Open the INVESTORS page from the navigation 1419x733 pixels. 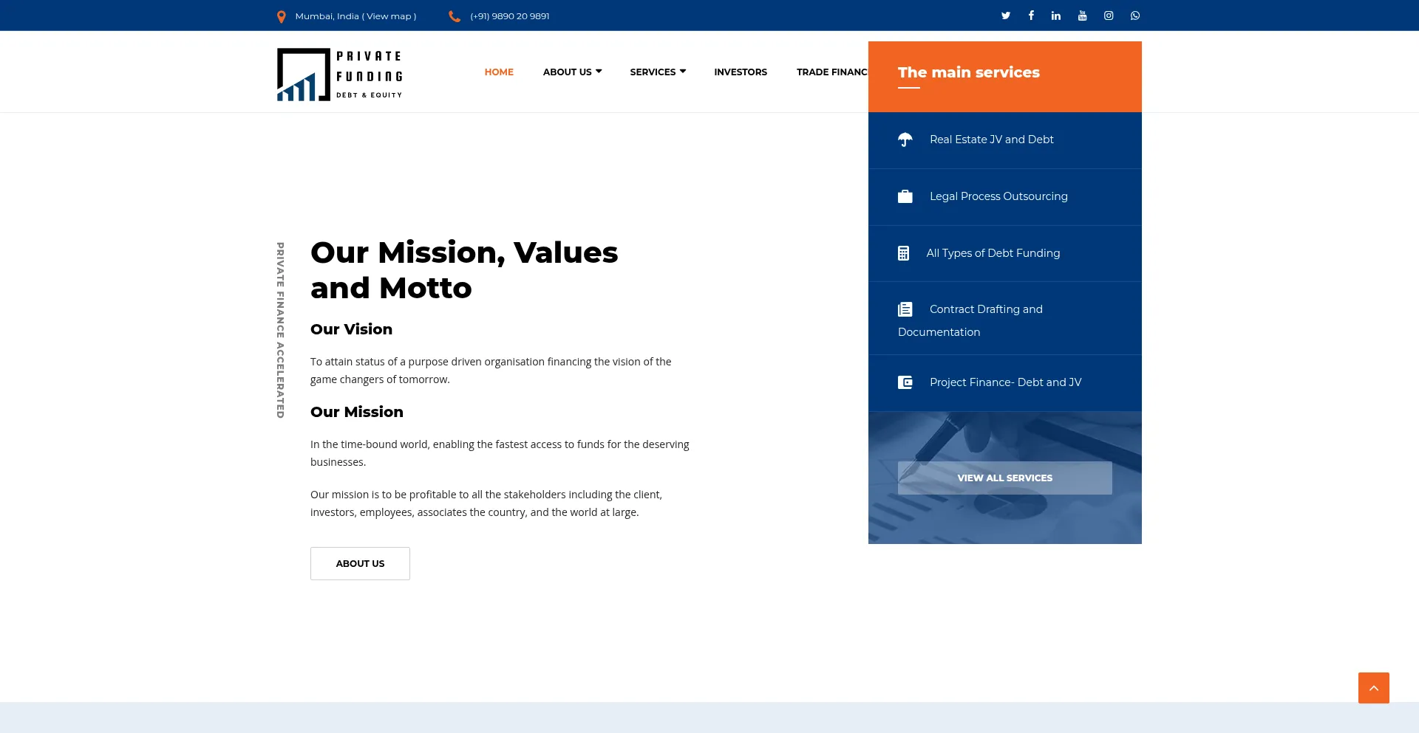tap(741, 72)
